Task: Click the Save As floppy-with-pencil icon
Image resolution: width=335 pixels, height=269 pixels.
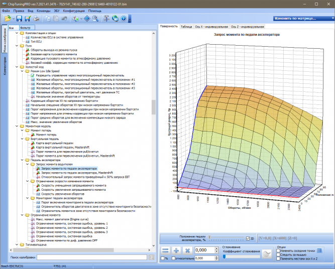Action: pos(28,19)
